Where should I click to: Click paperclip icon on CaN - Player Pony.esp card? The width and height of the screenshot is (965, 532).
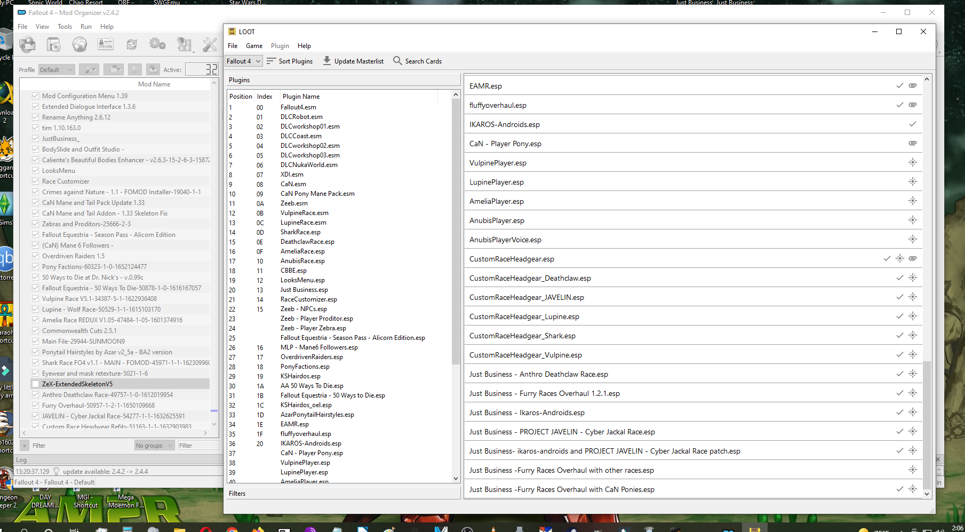point(913,143)
